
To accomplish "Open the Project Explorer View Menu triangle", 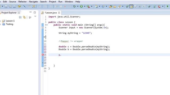I will point(35,16).
